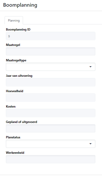
Task: Click the Kosten label
Action: tap(11, 107)
